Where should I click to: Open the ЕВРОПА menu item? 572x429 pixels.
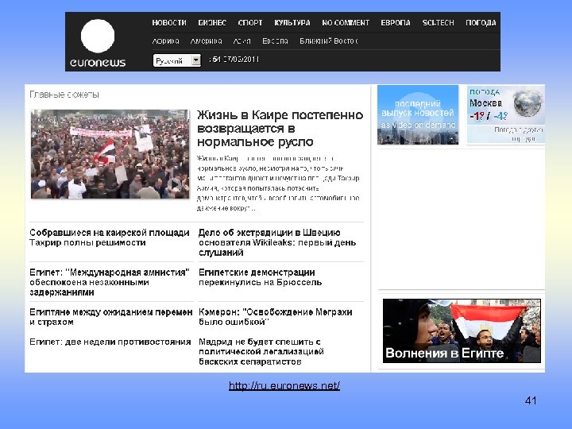click(396, 22)
